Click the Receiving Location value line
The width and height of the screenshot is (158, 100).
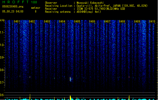click(112, 6)
